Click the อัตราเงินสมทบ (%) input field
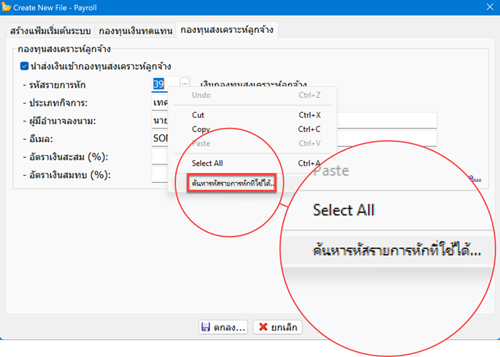The height and width of the screenshot is (357, 500). pos(160,174)
